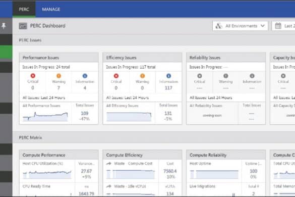Click the calendar icon in date selector

click(278, 26)
